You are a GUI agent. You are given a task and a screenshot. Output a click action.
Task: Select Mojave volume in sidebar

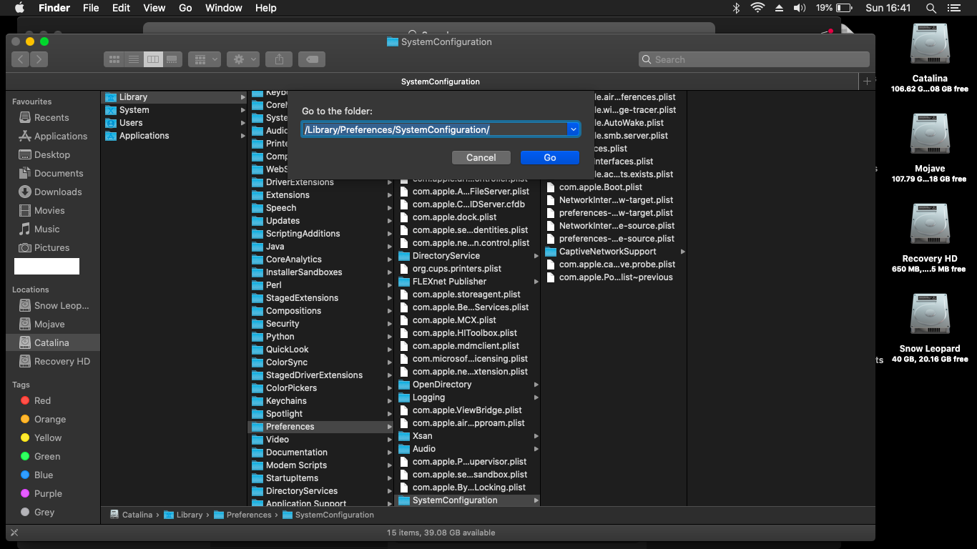click(49, 325)
